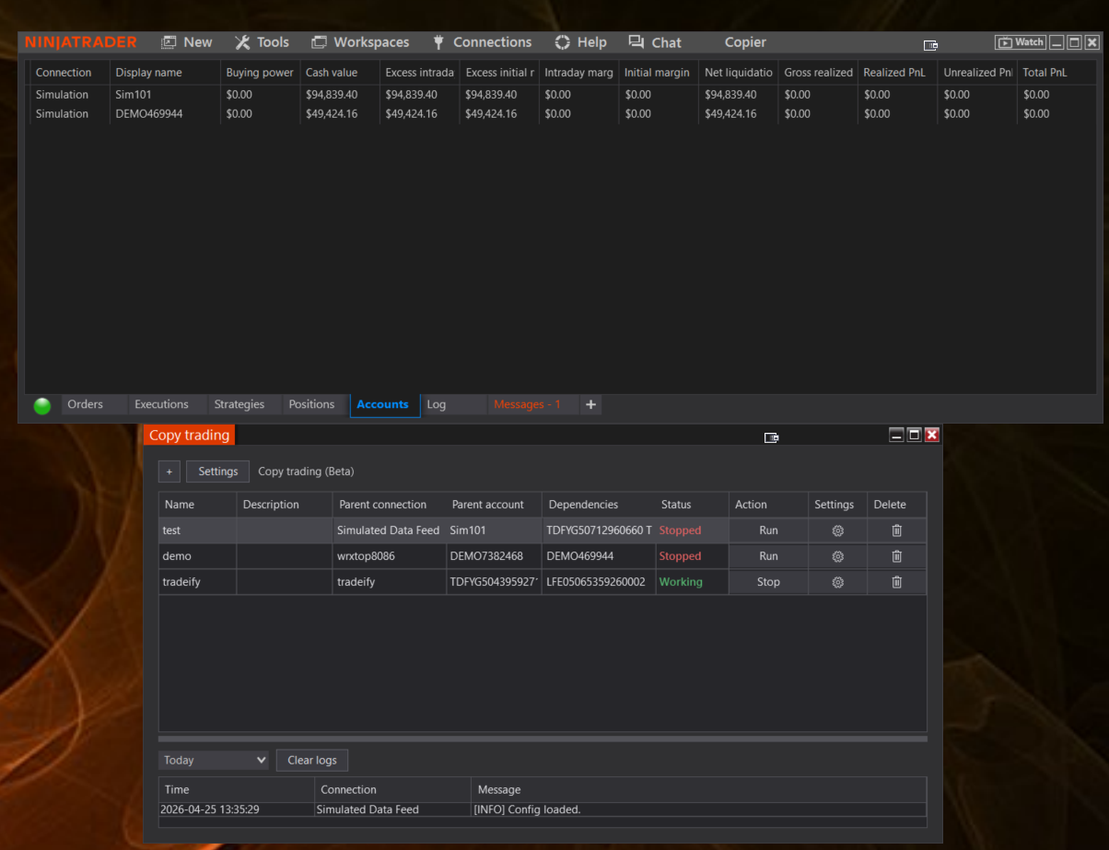Switch to the Positions tab

[311, 404]
